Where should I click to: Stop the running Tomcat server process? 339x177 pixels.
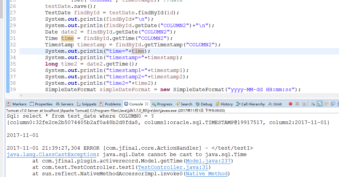point(290,104)
